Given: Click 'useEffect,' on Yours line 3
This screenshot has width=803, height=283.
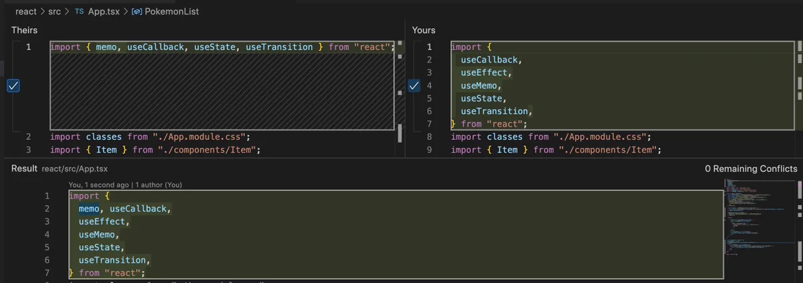Looking at the screenshot, I should [485, 72].
